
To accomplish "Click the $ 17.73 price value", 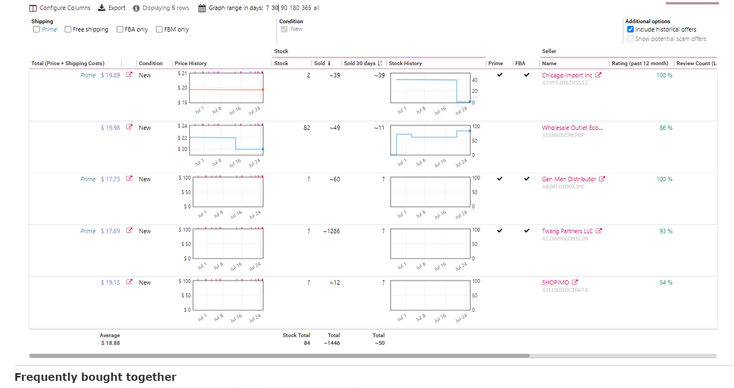I will tap(110, 179).
